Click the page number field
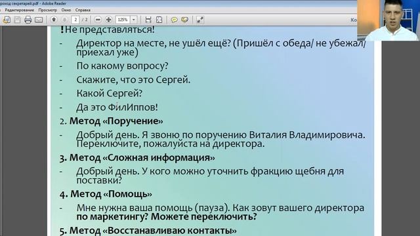This screenshot has width=420, height=236. (75, 20)
